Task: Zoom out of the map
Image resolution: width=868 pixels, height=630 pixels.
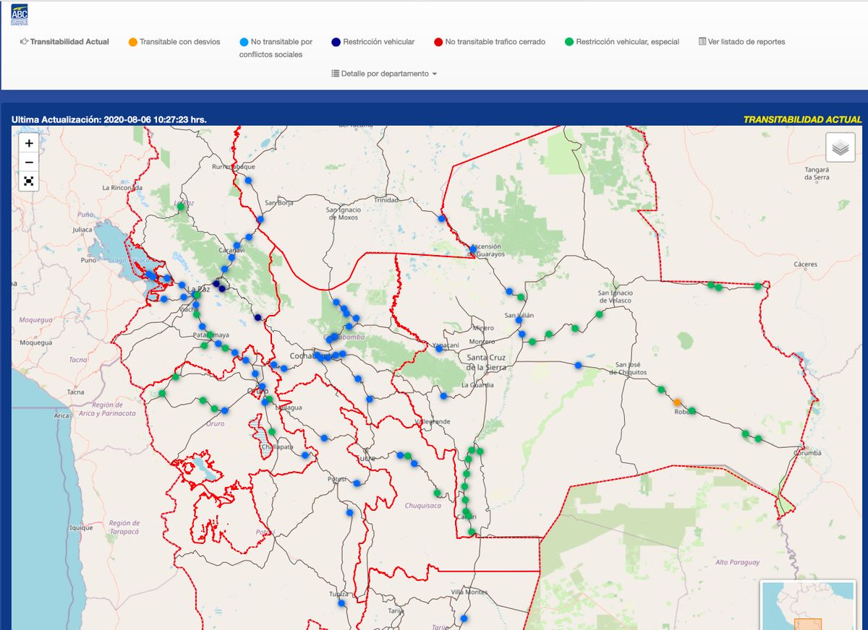Action: (29, 162)
